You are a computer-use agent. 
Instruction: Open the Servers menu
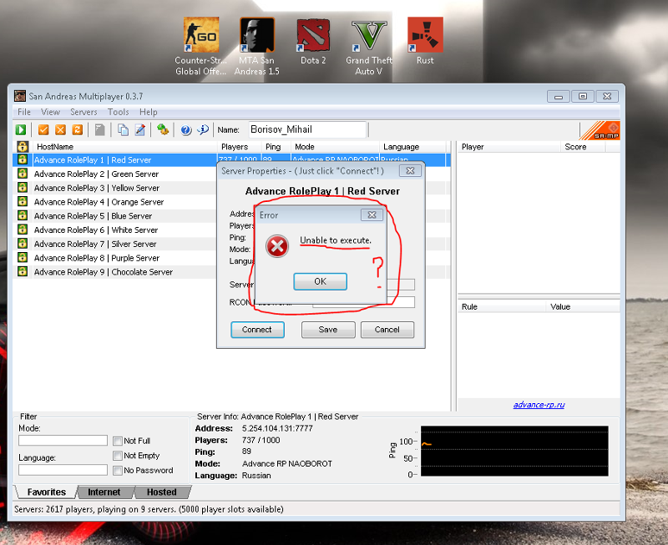point(83,112)
